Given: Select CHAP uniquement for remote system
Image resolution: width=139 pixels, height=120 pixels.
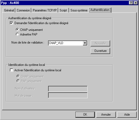Looking at the screenshot, I should tap(17, 30).
